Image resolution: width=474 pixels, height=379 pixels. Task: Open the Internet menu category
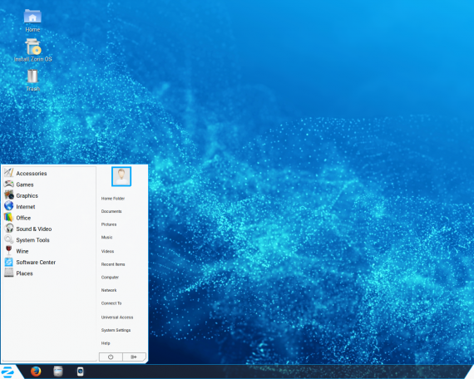click(20, 207)
